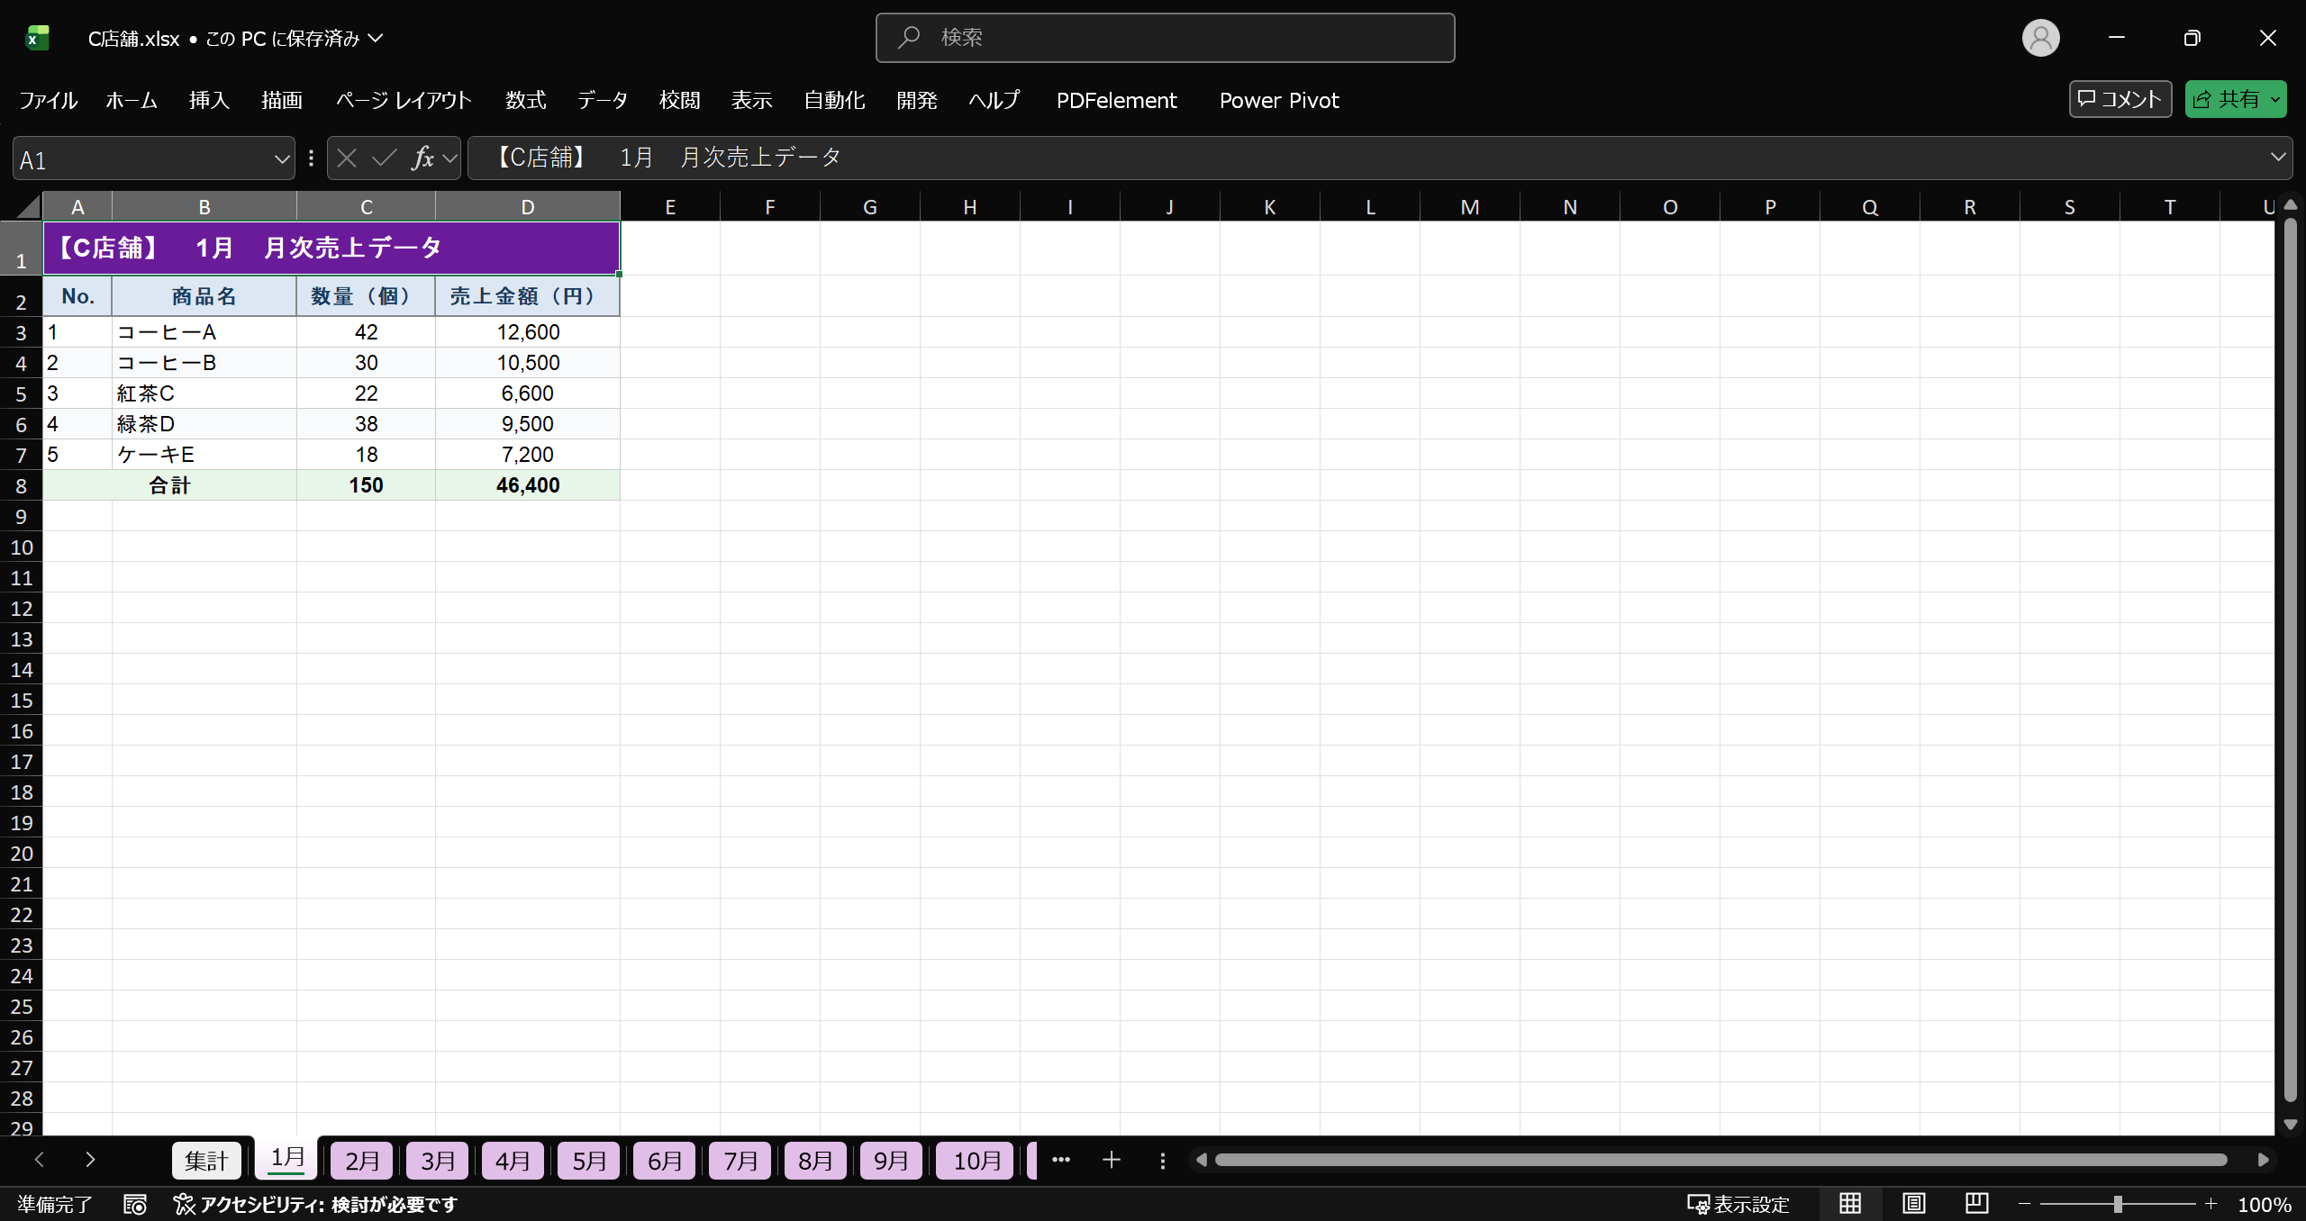Switch to the 集計 sheet tab
The image size is (2306, 1221).
(x=206, y=1161)
